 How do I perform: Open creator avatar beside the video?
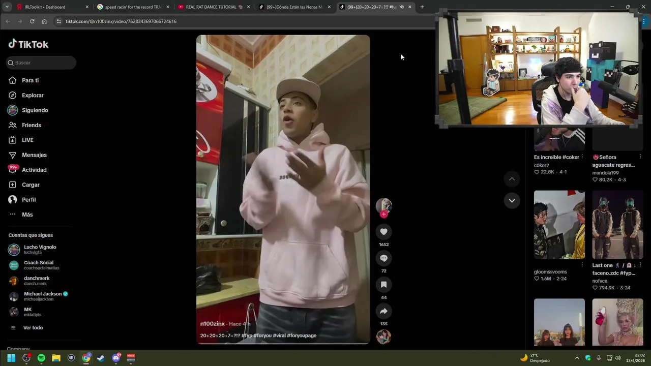(384, 205)
